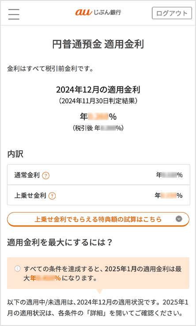196x326 pixels.
Task: Select the 上乗せ金利 label
Action: pyautogui.click(x=30, y=196)
